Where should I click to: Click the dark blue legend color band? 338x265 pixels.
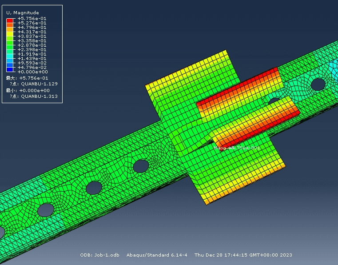pos(9,69)
